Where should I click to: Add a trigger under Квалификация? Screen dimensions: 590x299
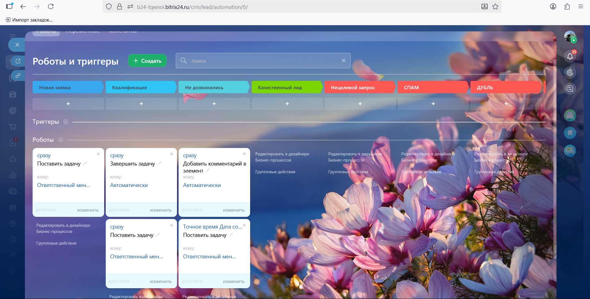(x=141, y=104)
